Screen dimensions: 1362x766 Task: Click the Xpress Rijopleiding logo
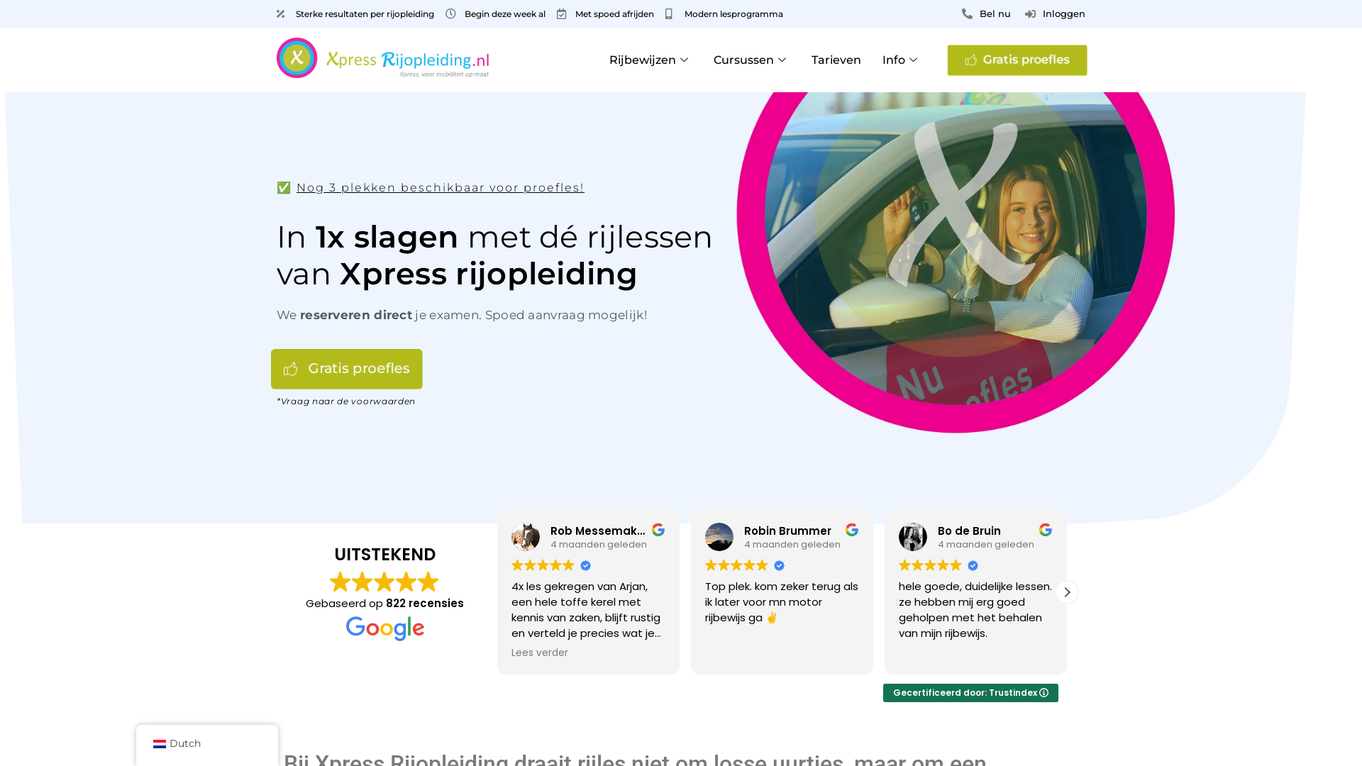(383, 58)
